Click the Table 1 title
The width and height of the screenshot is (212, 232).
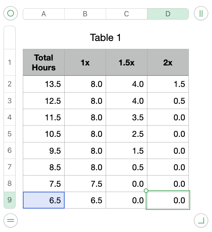click(106, 38)
